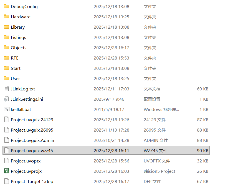243x195 pixels.
Task: Click the 配置设置 type label
Action: pyautogui.click(x=152, y=99)
